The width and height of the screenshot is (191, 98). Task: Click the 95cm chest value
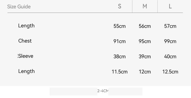145,41
